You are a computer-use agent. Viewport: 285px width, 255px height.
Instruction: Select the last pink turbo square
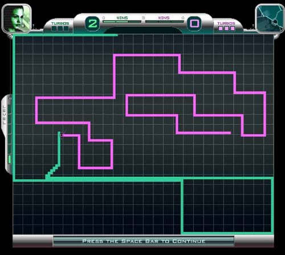point(233,29)
